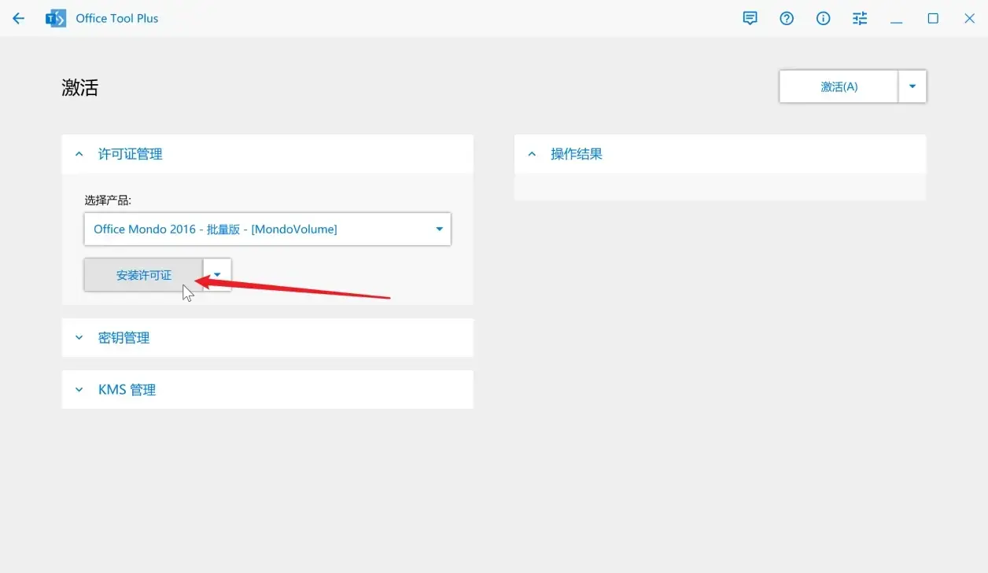
Task: Open the arrow next to 安装许可证
Action: tap(217, 275)
